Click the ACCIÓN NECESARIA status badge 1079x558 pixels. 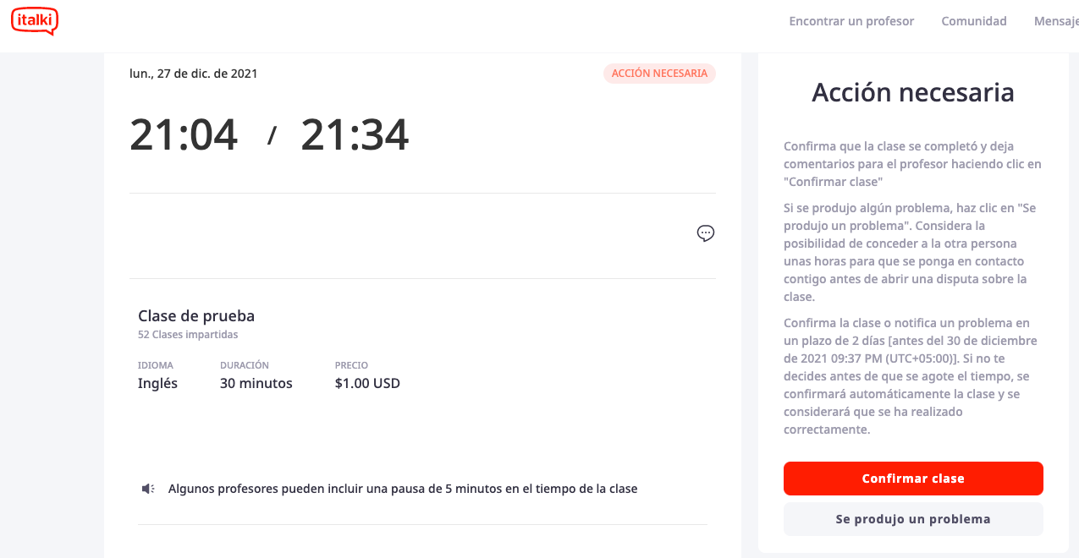click(x=659, y=74)
